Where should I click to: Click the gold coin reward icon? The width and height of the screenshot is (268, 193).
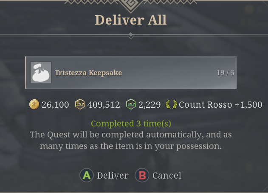pos(34,104)
